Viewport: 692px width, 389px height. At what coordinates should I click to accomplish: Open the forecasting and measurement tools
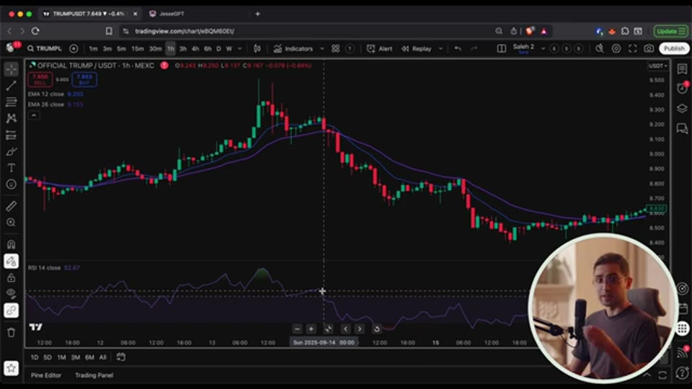[12, 135]
